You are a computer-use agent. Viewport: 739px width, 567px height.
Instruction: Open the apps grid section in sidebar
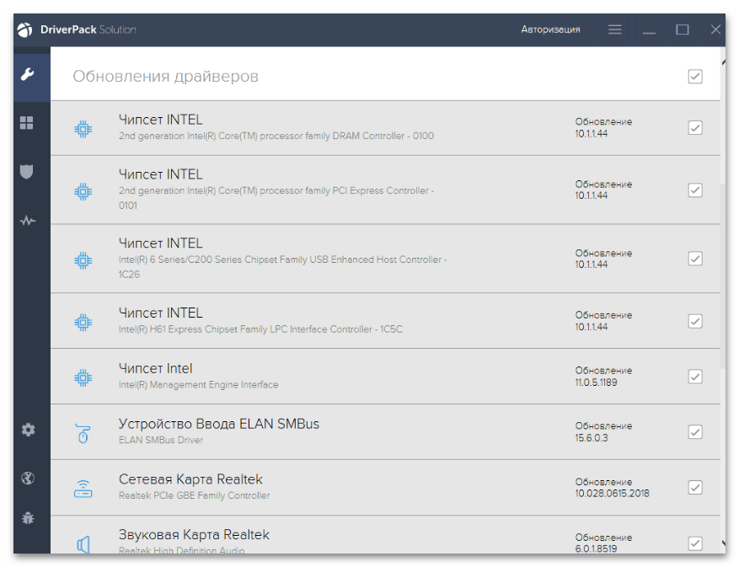coord(27,123)
